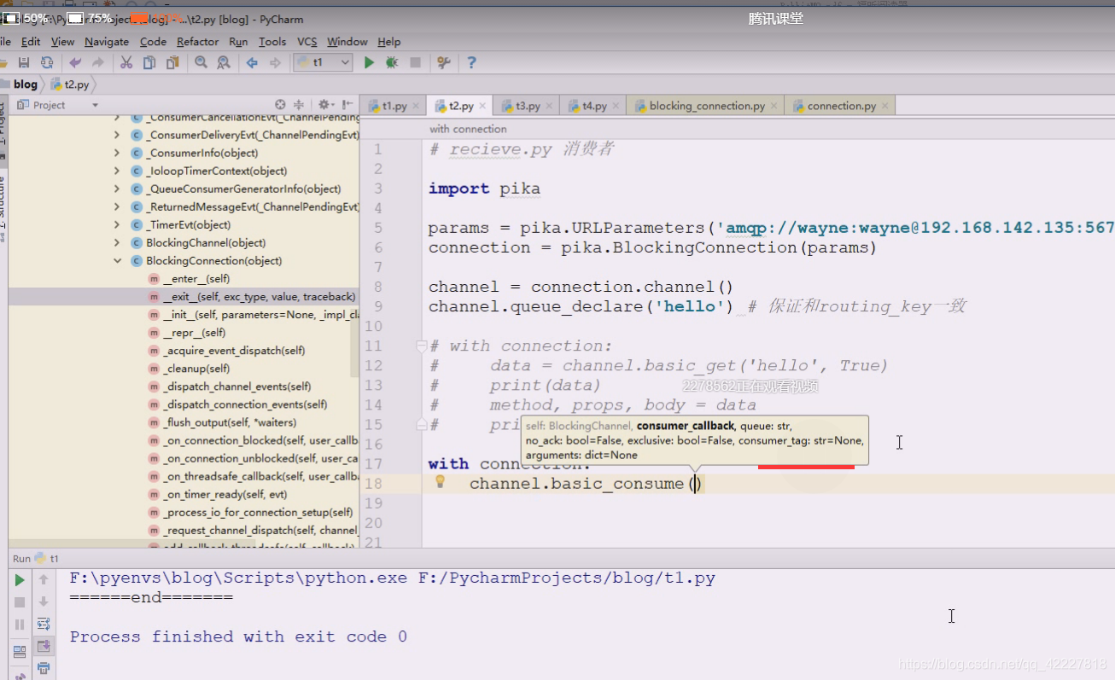Screen dimensions: 1115x680
Task: Collapse all in the Project panel
Action: 299,104
